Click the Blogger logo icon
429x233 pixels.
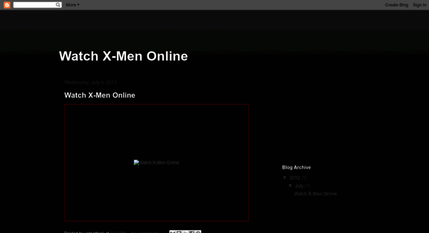coord(7,5)
